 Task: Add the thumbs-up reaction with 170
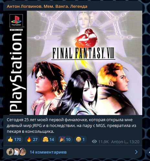pos(15,139)
